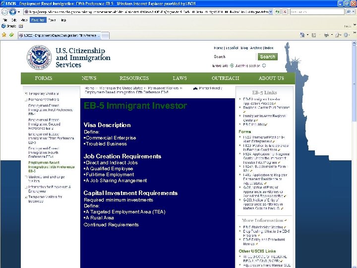Click the Print icon in command bar

(326, 35)
